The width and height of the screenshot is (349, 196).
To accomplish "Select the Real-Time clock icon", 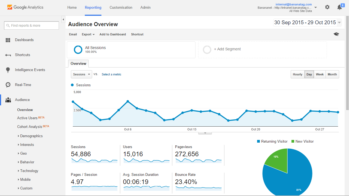I will click(x=8, y=85).
